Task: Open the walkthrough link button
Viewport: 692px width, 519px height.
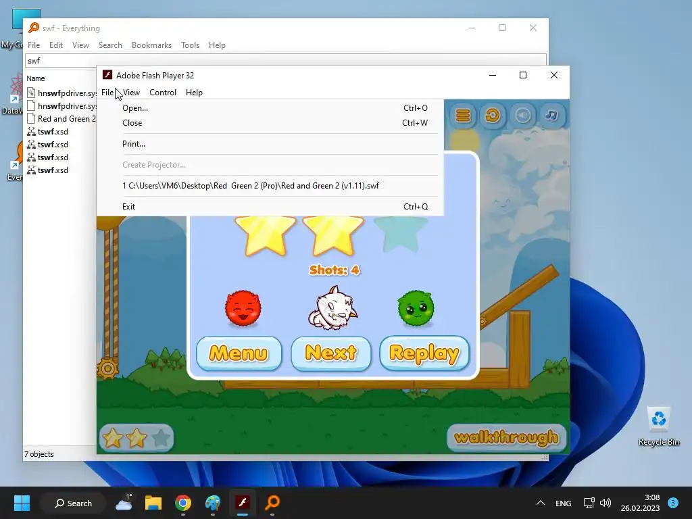Action: (x=506, y=437)
